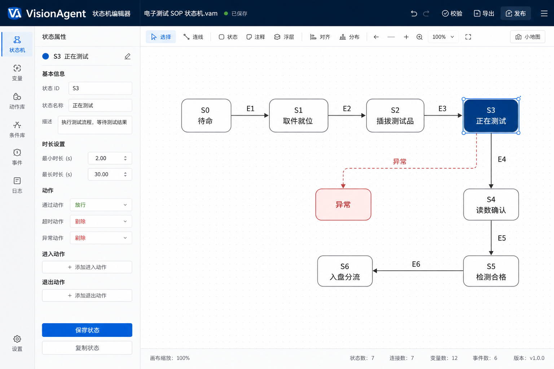
Task: Select the S6 入盘分流 state node
Action: 345,271
